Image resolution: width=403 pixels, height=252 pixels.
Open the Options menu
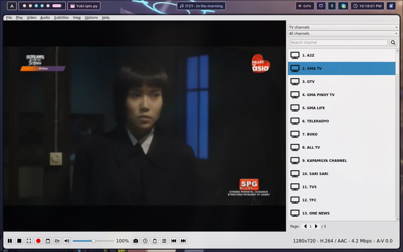click(x=91, y=18)
